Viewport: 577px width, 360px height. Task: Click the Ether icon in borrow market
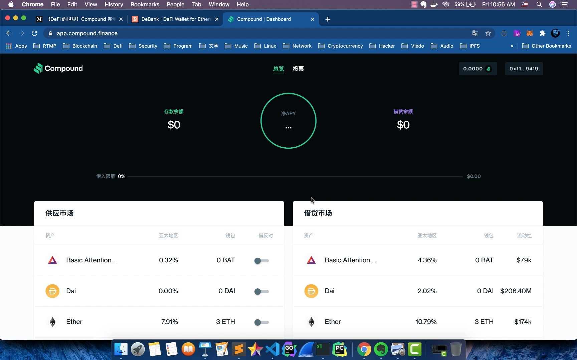pyautogui.click(x=311, y=322)
